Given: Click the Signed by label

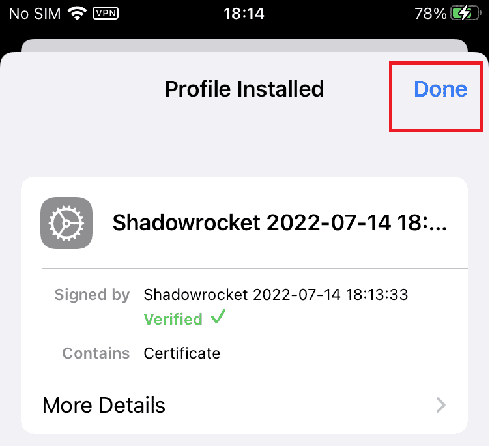Looking at the screenshot, I should (92, 295).
